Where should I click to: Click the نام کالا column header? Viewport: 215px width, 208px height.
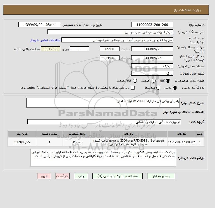tap(129, 134)
